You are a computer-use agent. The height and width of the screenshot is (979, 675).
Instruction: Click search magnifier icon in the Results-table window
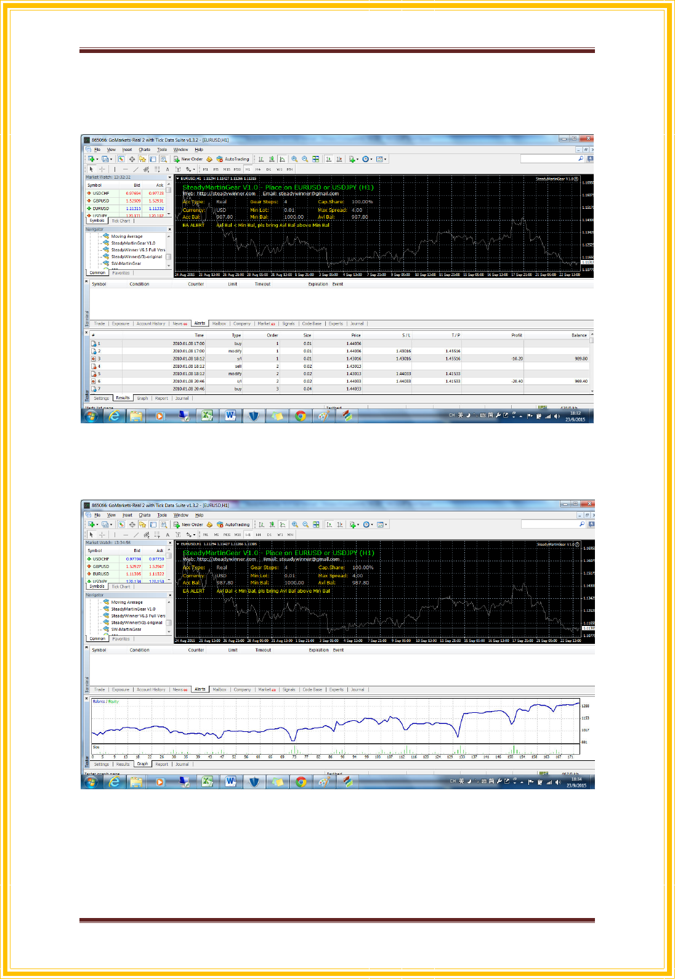[580, 159]
